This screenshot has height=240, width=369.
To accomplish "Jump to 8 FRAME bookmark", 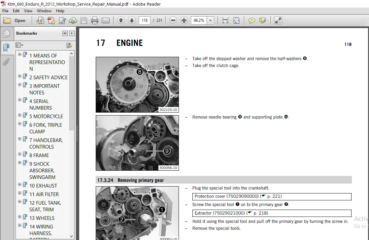I will point(39,155).
